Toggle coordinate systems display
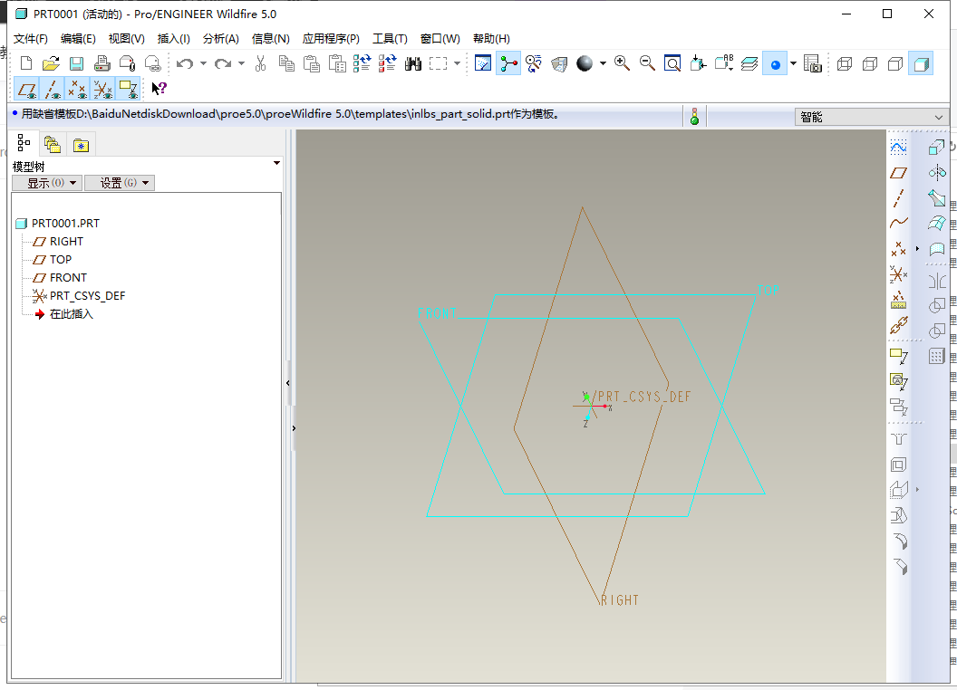 (103, 89)
